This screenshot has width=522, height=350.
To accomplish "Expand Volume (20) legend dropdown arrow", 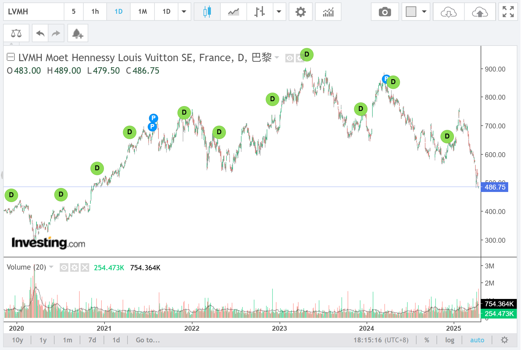I will (x=51, y=267).
